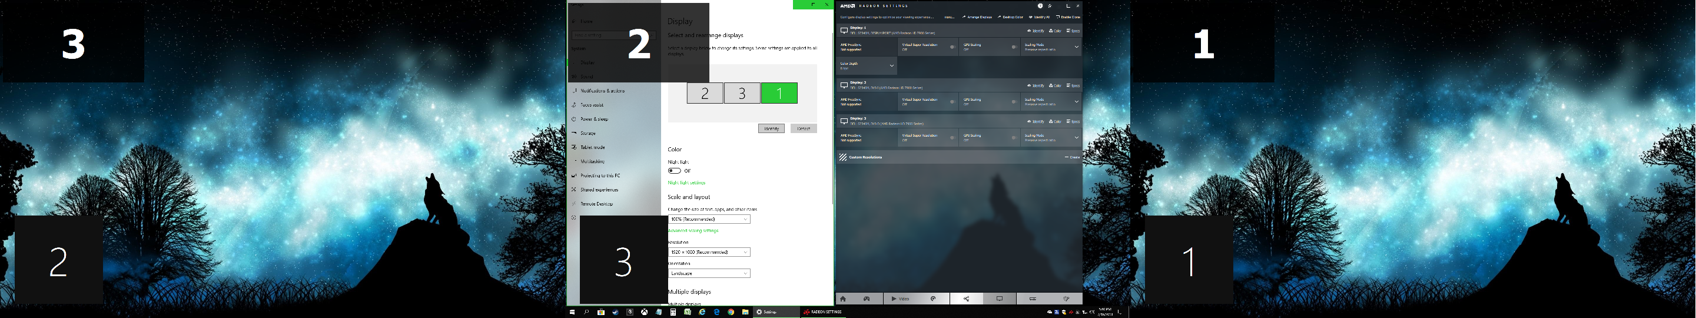Viewport: 1696px width, 318px height.
Task: Open the Eyefinity multi-monitor tab icon
Action: tap(1033, 298)
